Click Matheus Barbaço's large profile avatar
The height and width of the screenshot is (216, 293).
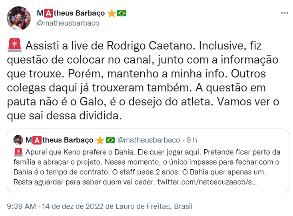(x=19, y=18)
